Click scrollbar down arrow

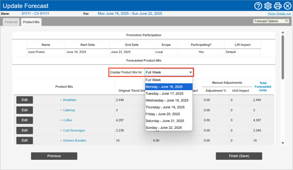[283, 143]
